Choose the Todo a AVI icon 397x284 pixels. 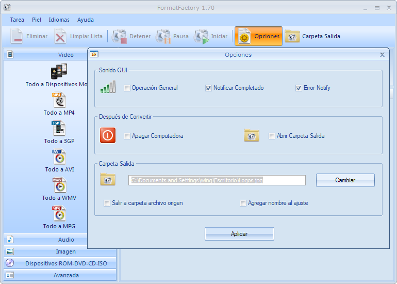59,157
